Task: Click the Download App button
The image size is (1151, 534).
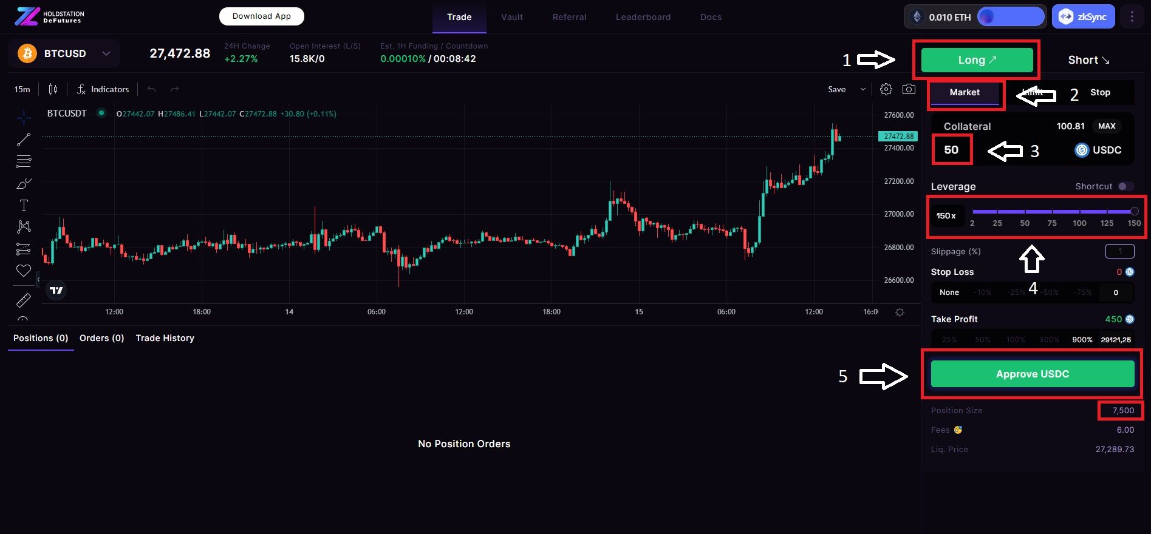Action: click(261, 16)
